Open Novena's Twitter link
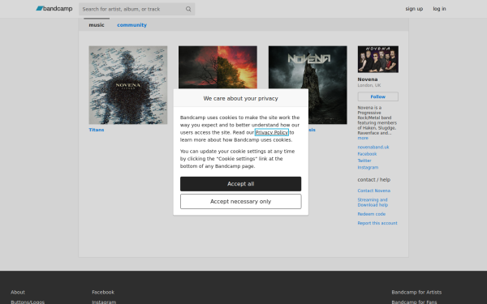Image resolution: width=487 pixels, height=304 pixels. 364,161
